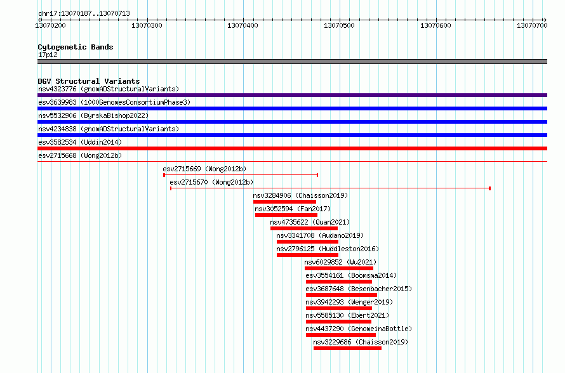
Task: Click the chr17:13070187..13070713 region label
Action: 84,14
